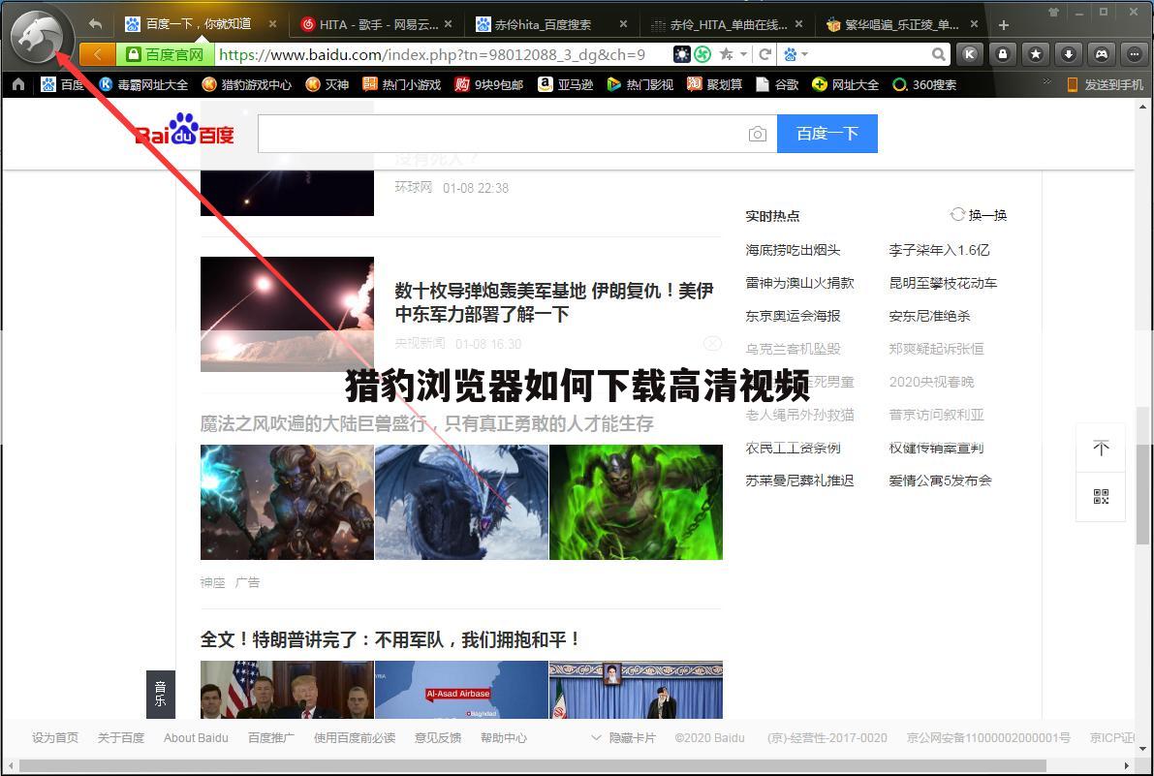Click the K icon in toolbar

(970, 53)
